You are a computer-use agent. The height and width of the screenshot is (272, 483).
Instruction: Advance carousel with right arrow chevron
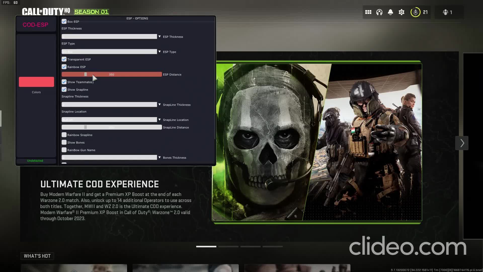[x=462, y=143]
